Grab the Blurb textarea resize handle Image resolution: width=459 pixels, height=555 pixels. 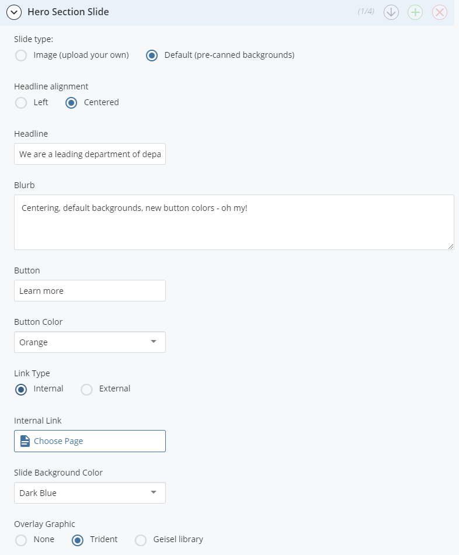[x=450, y=247]
